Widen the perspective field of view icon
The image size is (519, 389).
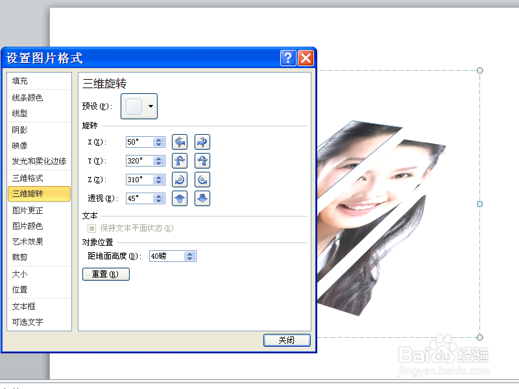click(x=202, y=198)
